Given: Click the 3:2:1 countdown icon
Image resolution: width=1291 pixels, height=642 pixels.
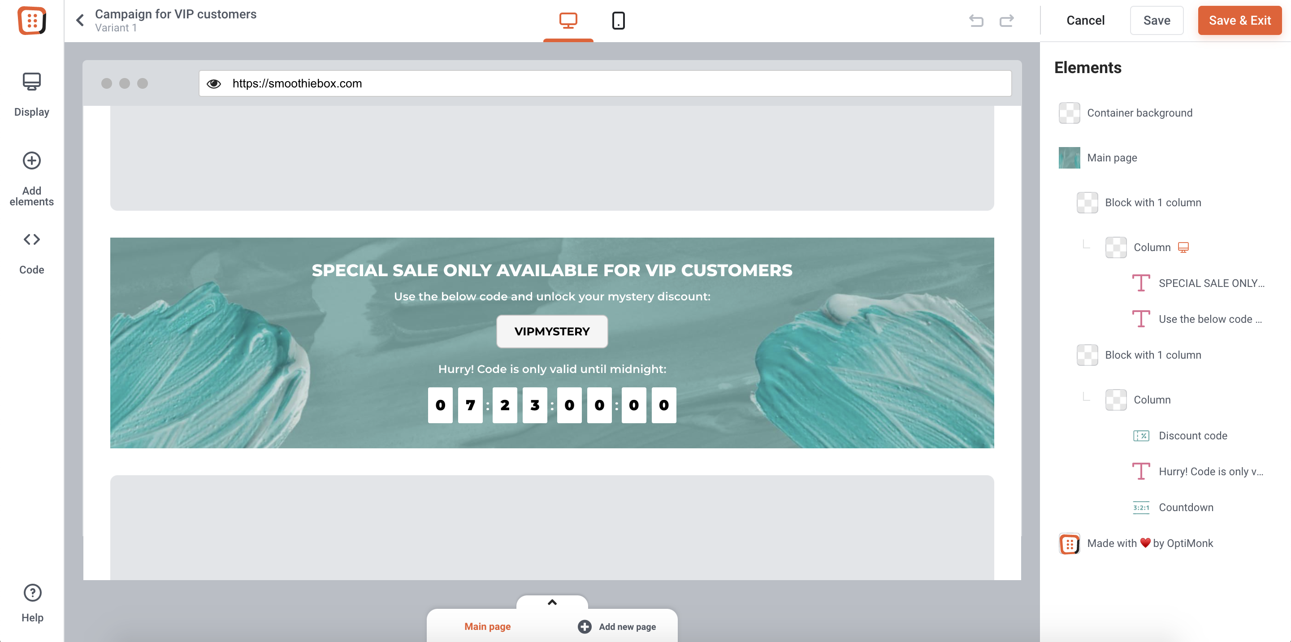Looking at the screenshot, I should click(1141, 508).
